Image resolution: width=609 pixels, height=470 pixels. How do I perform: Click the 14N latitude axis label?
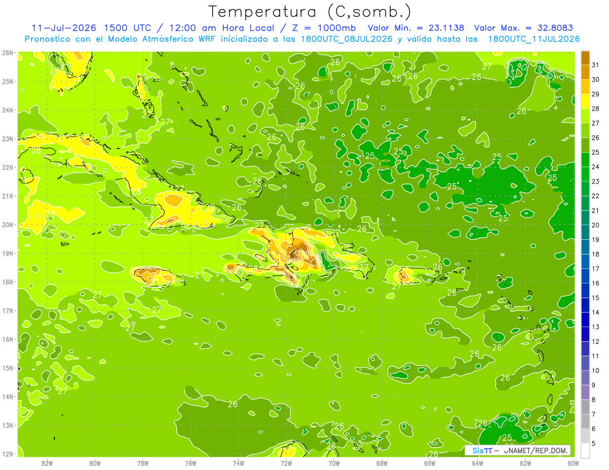pyautogui.click(x=8, y=396)
